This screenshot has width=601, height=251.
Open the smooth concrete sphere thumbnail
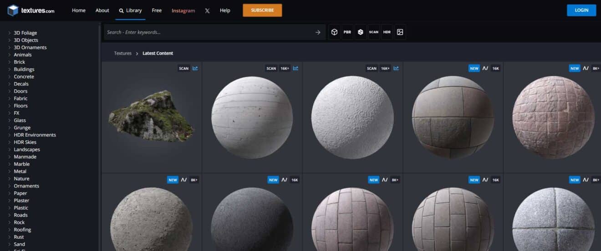click(252, 117)
